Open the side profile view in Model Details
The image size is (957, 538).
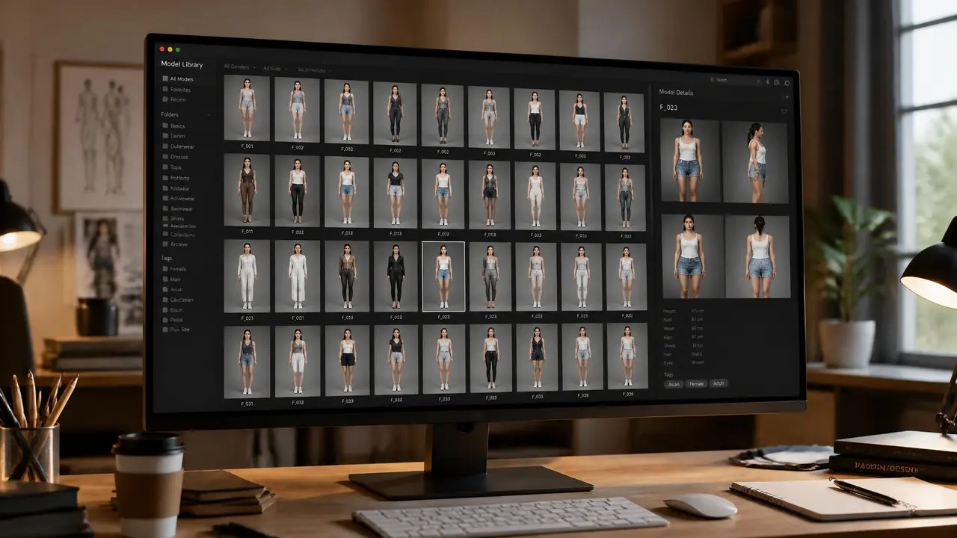(x=755, y=161)
